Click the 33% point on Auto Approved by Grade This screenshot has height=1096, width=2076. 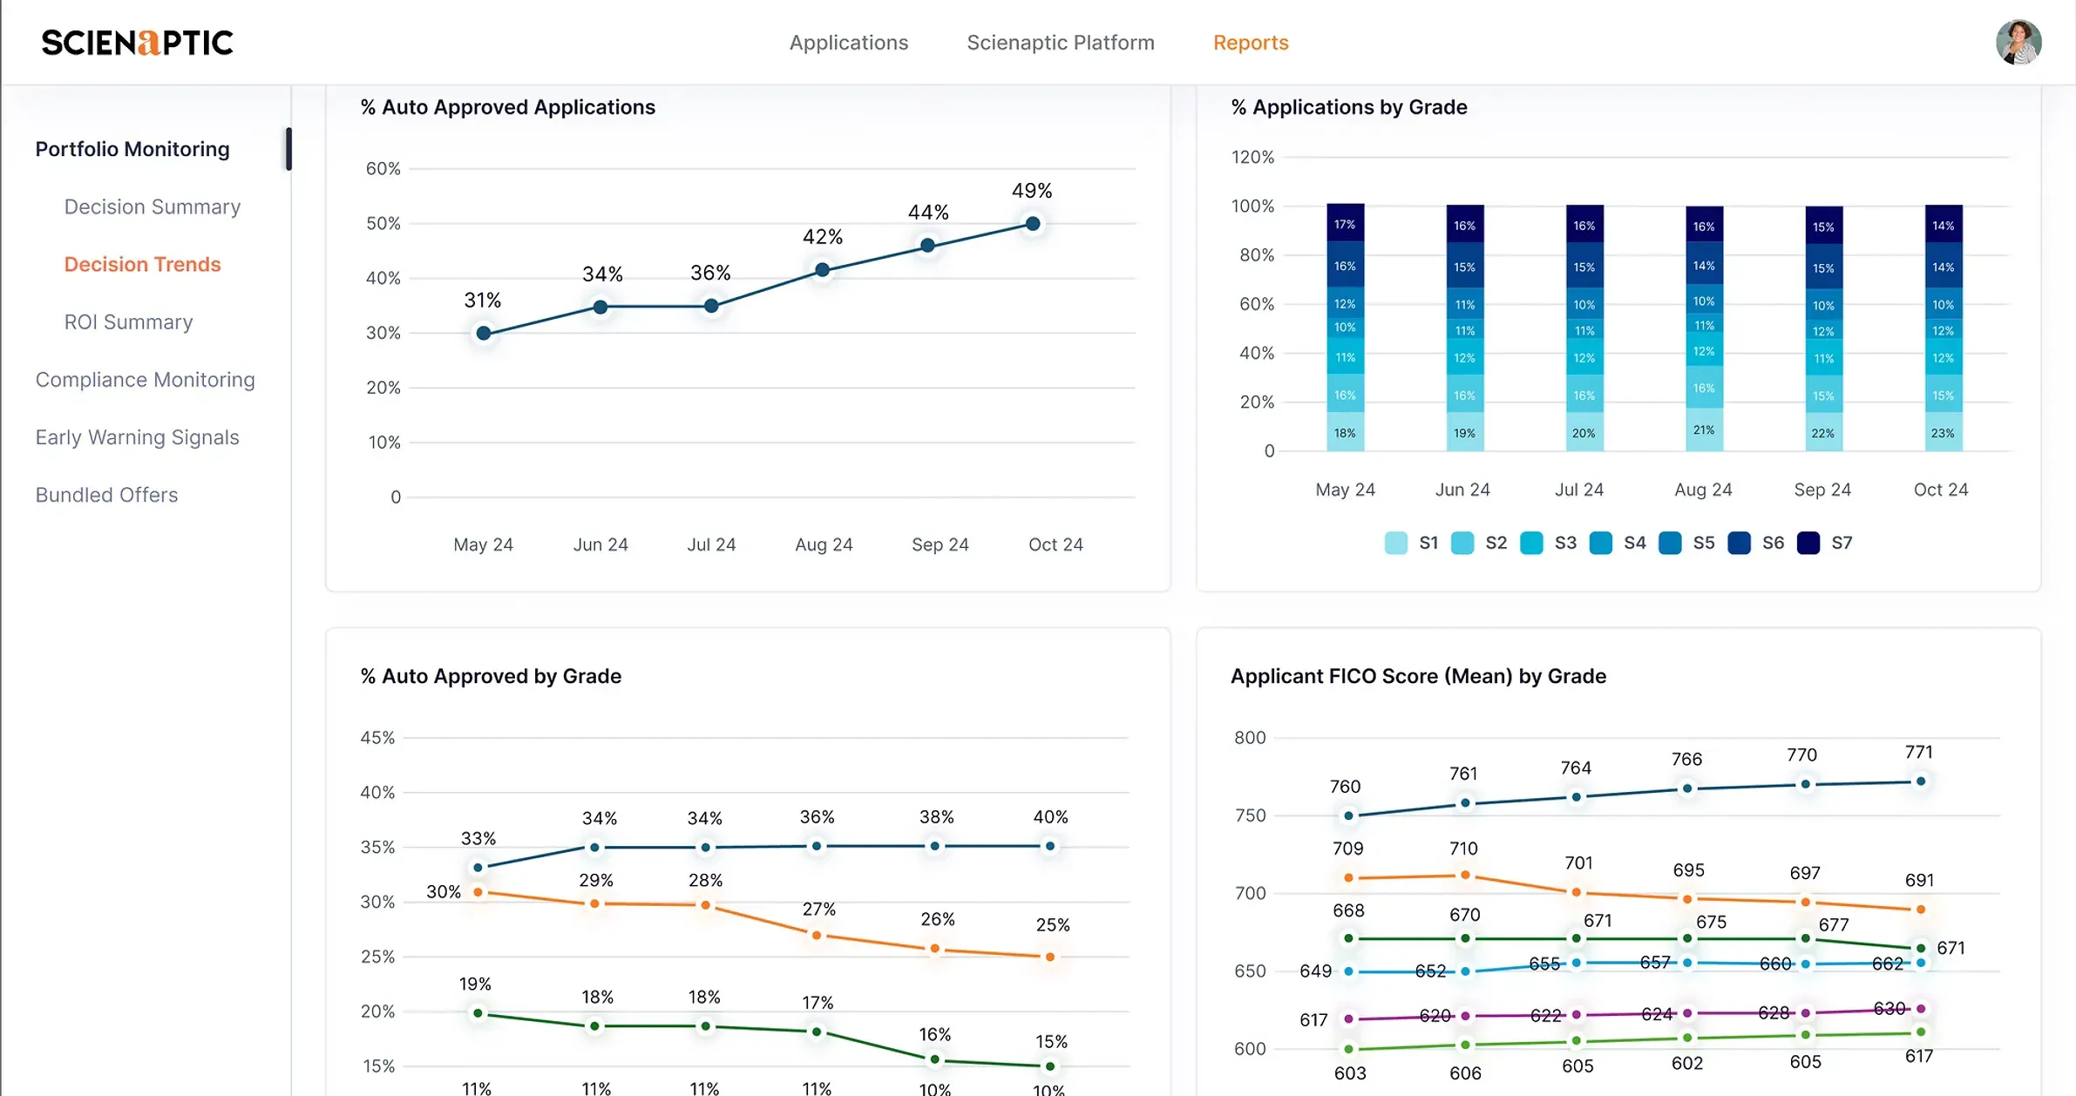478,868
